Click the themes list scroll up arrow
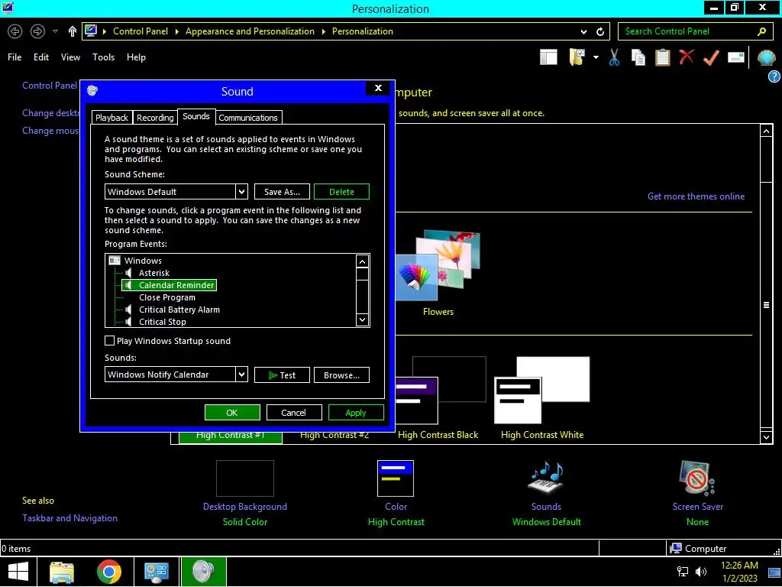 [x=766, y=131]
